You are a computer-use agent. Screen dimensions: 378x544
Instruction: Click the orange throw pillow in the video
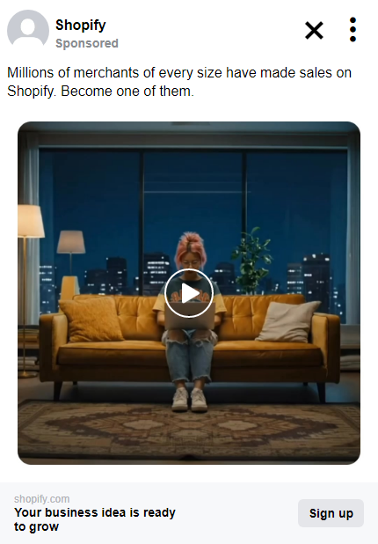pyautogui.click(x=91, y=320)
